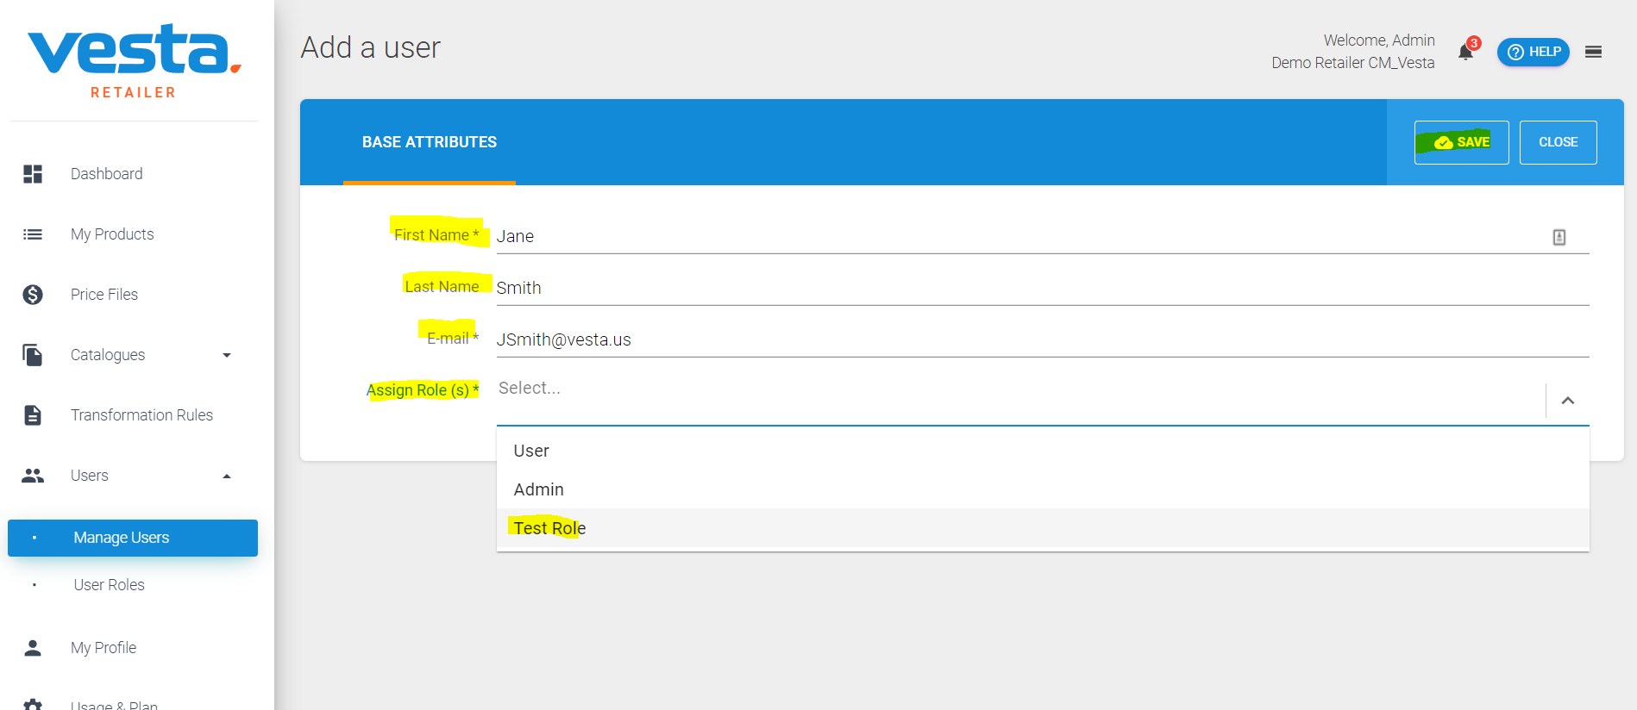Click the My Profile person icon
The width and height of the screenshot is (1637, 710).
[33, 648]
